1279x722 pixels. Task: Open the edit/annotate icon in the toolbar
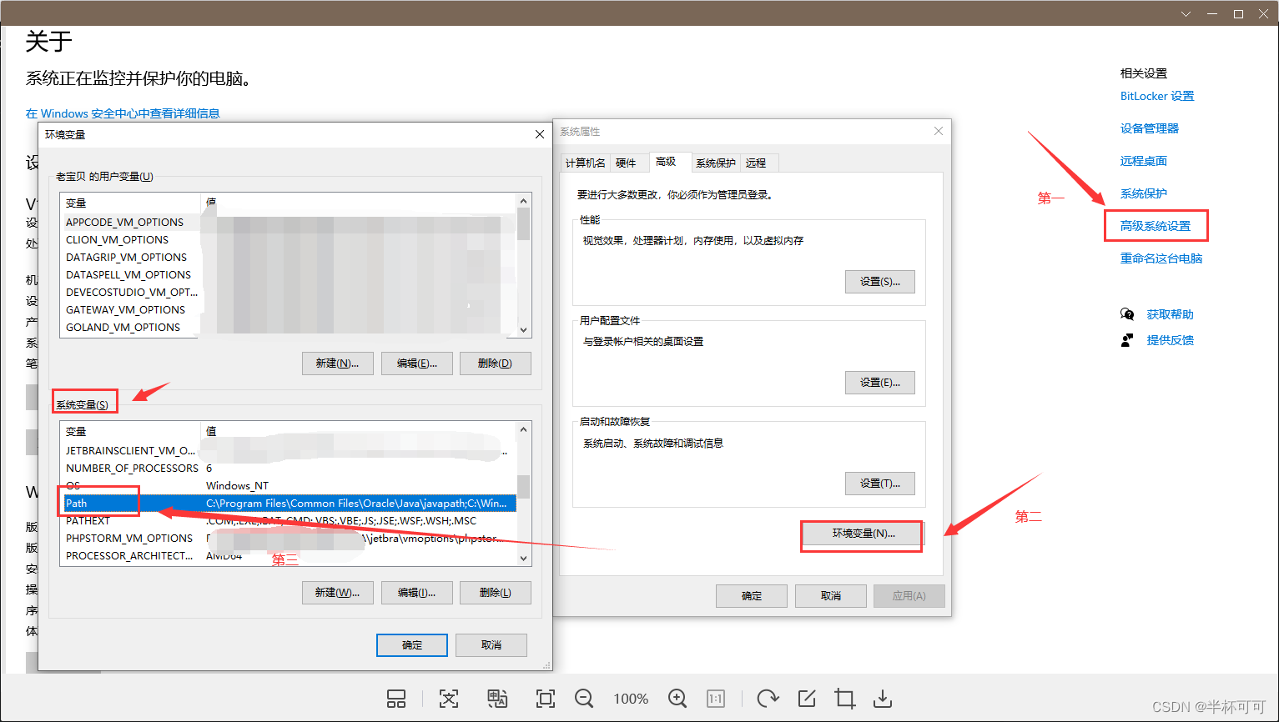point(805,699)
